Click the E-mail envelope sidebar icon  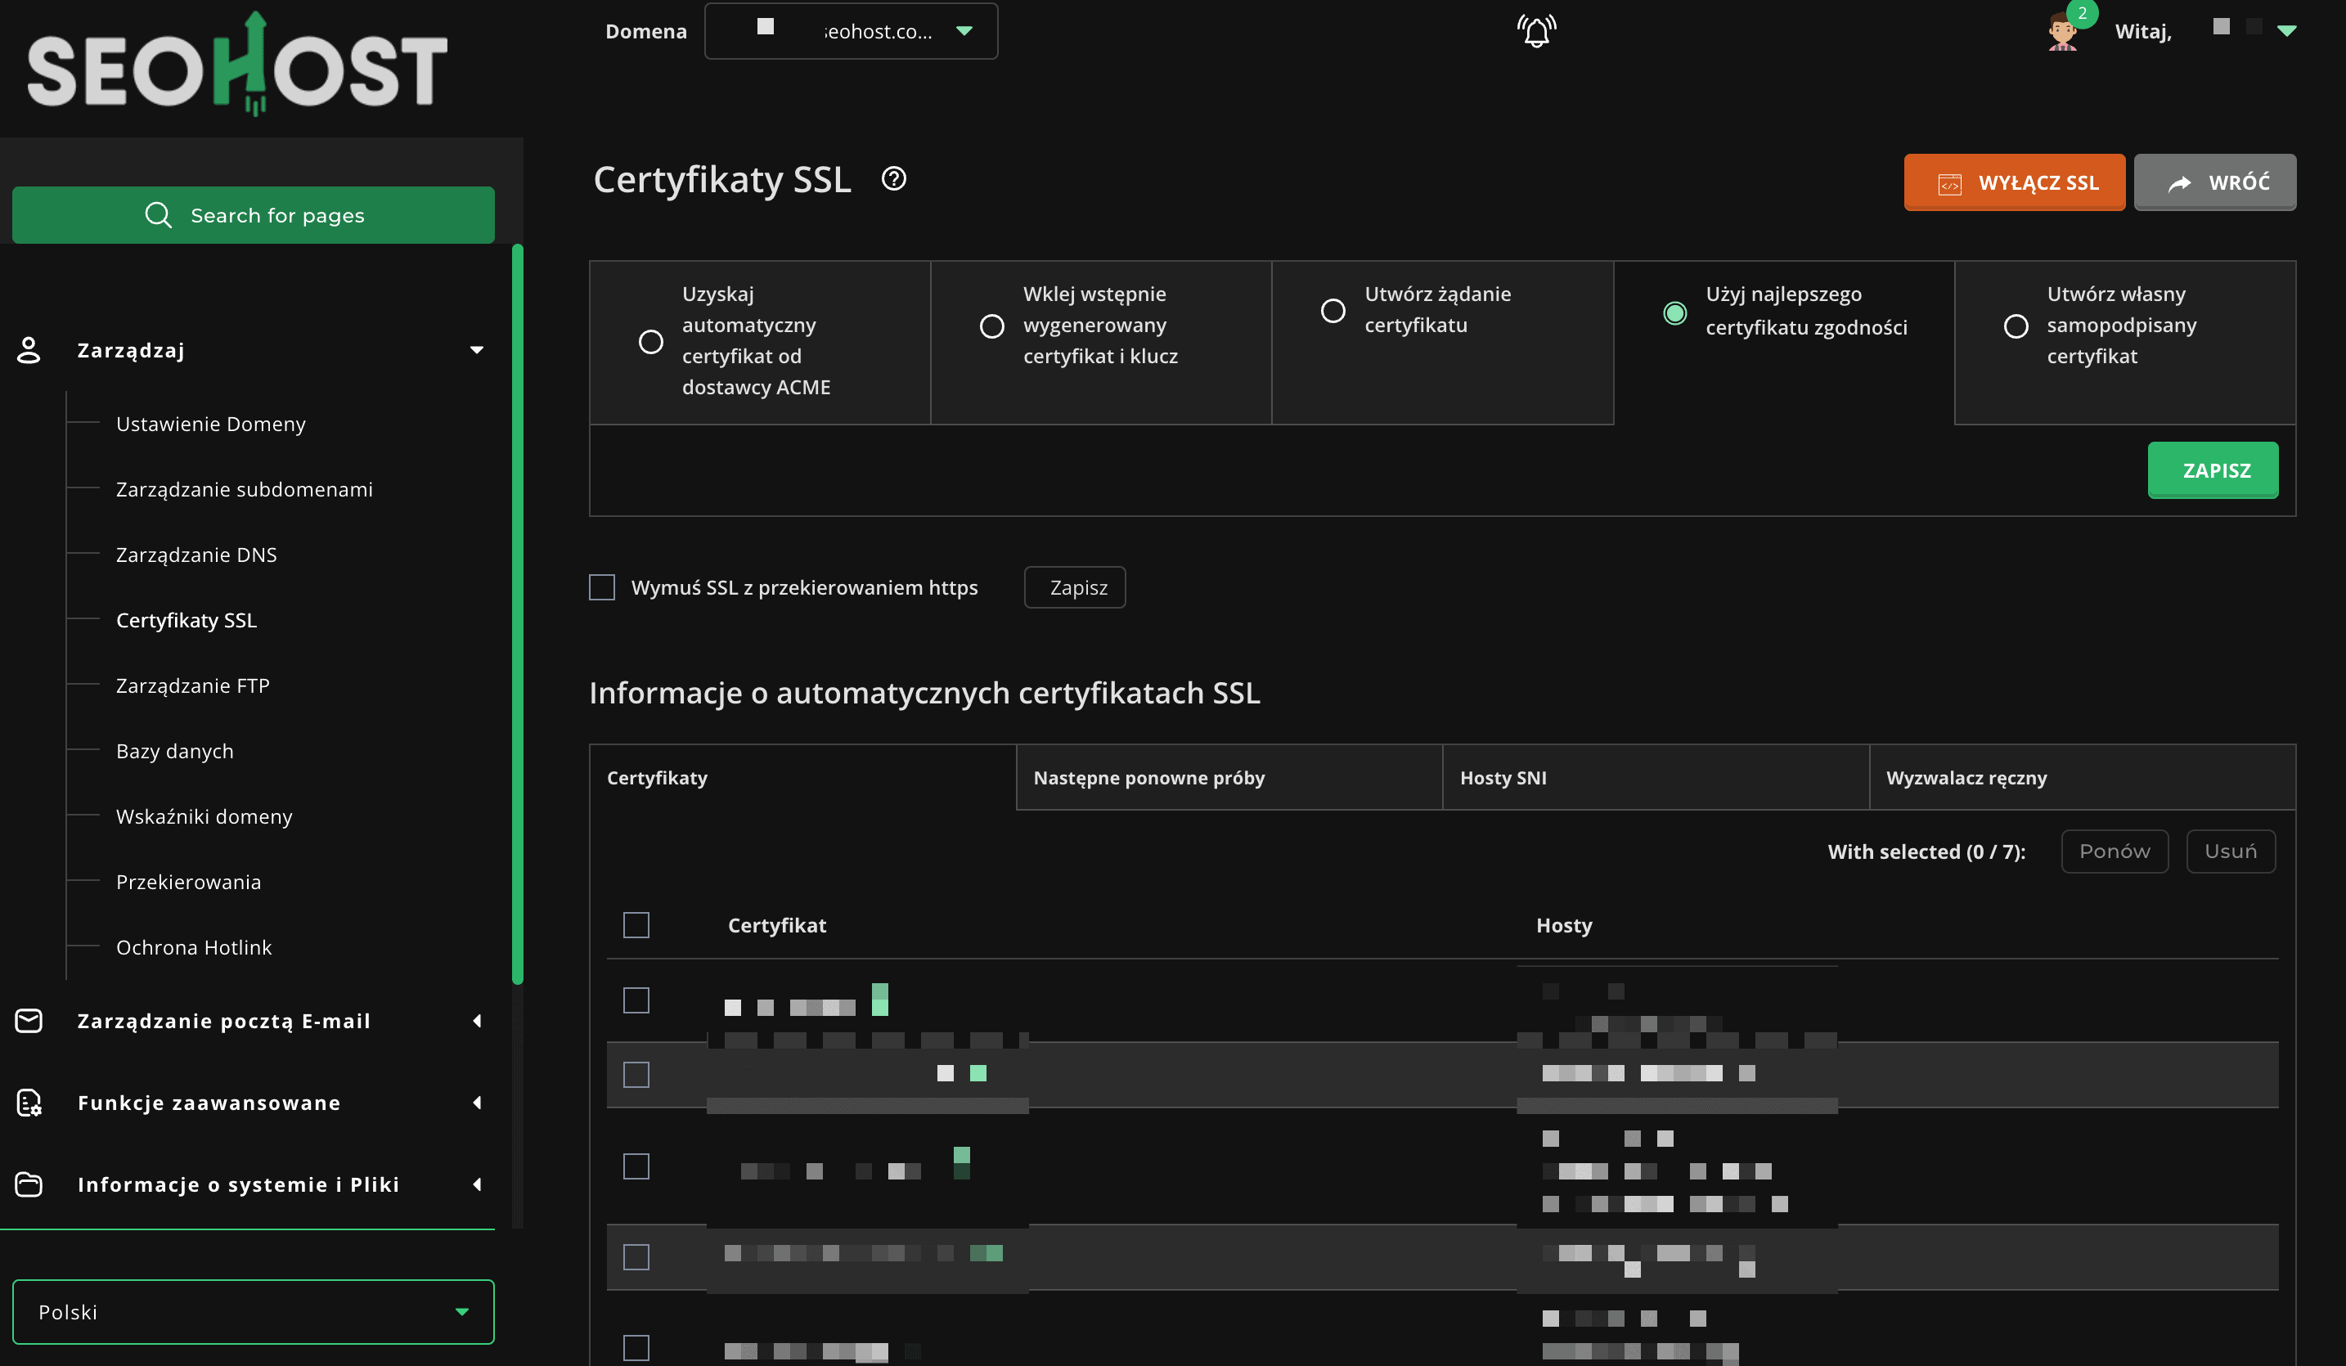coord(29,1021)
